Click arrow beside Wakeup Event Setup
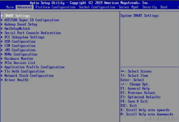The height and width of the screenshot is (122, 179). (x=2, y=24)
